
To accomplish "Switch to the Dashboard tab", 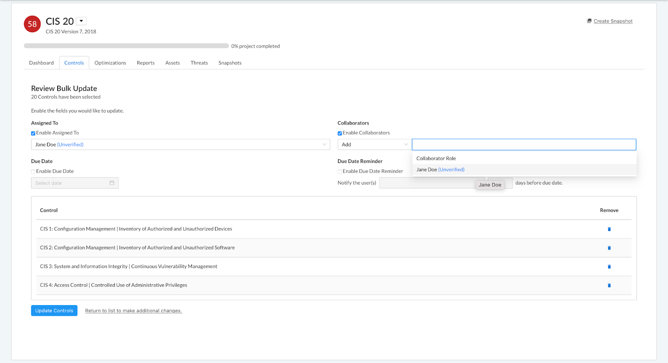I will (41, 63).
